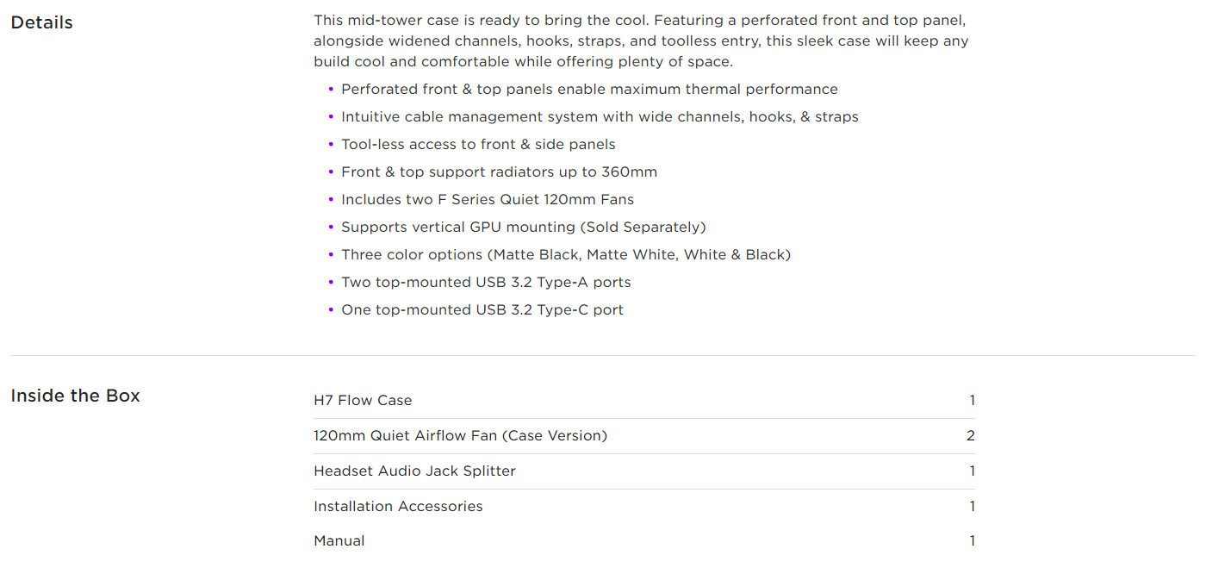The width and height of the screenshot is (1206, 574).
Task: Click quantity 1 beside H7 Flow Case
Action: 973,401
